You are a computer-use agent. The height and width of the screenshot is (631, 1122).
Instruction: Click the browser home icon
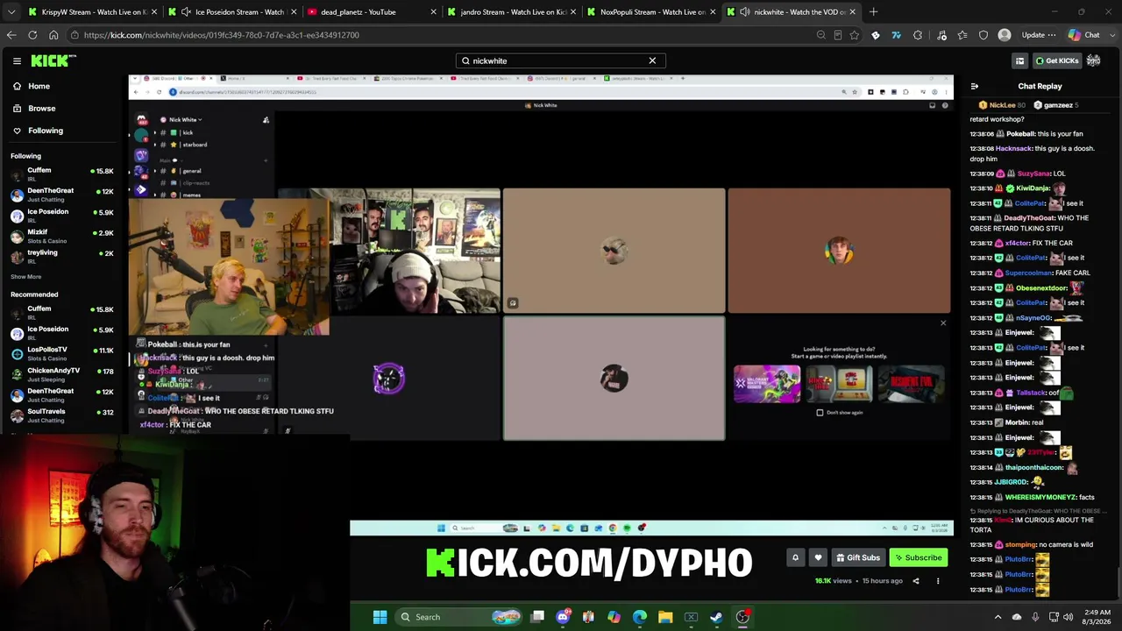pyautogui.click(x=53, y=35)
